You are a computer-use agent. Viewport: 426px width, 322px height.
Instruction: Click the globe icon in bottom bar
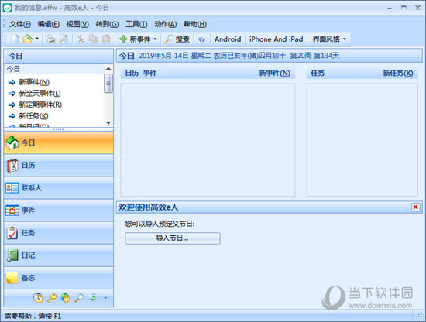click(x=65, y=298)
